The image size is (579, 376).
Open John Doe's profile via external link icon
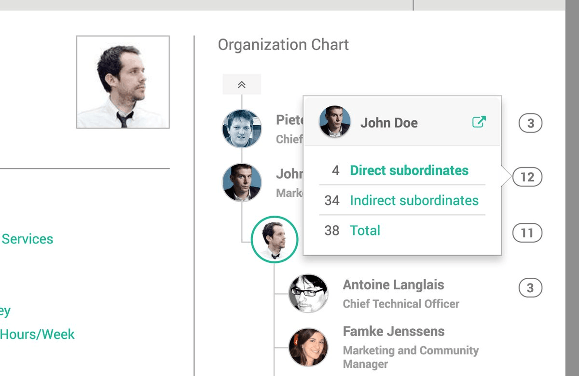[x=479, y=122]
